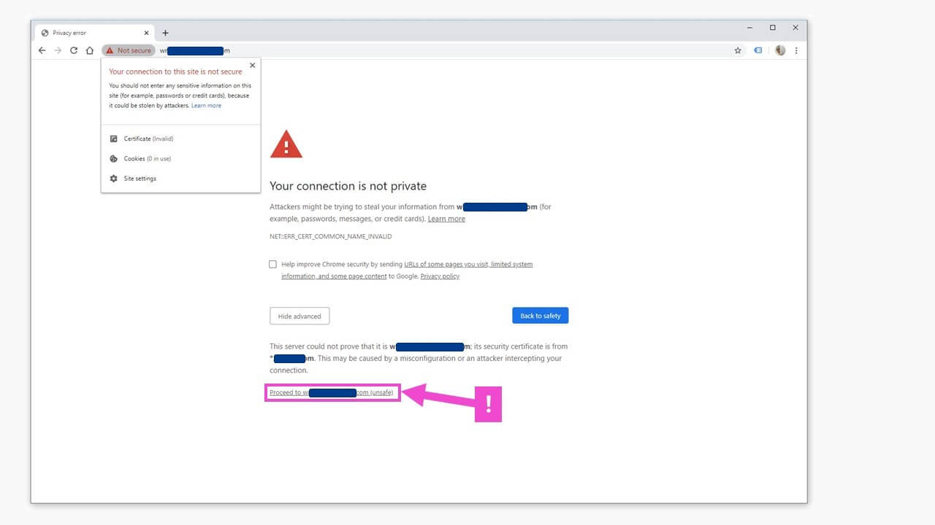Click the browser back arrow
The height and width of the screenshot is (525, 935).
(42, 50)
